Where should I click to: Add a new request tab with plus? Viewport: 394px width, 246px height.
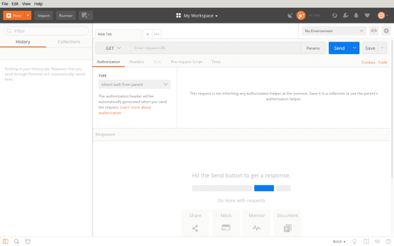[x=148, y=34]
